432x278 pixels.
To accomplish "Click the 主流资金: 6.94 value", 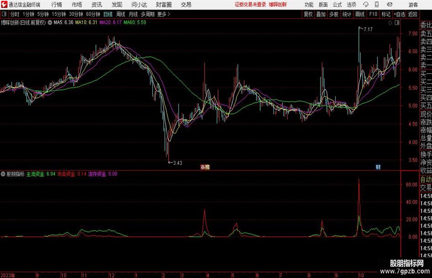I will coord(41,174).
